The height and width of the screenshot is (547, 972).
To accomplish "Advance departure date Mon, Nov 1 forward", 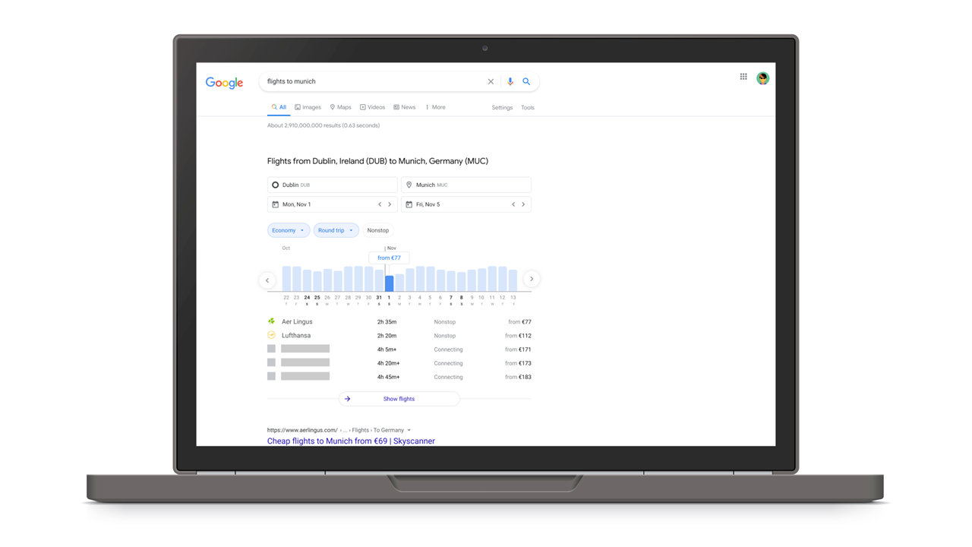I will (390, 204).
